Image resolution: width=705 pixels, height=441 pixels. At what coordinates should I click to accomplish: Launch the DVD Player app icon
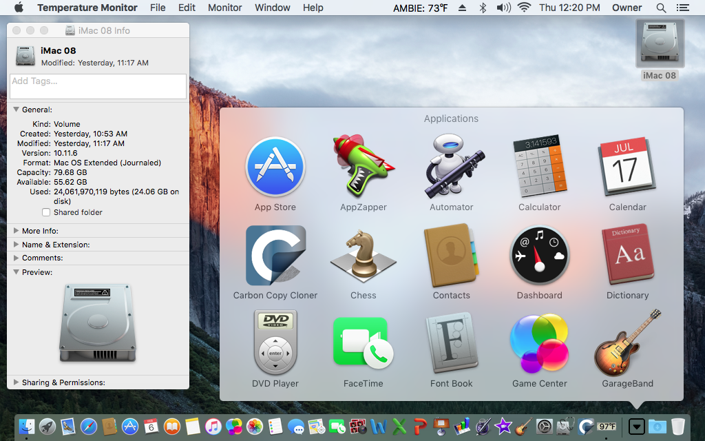coord(275,342)
